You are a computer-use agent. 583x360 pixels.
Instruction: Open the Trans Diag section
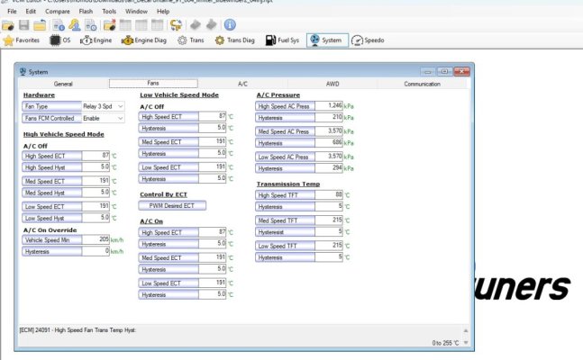235,40
